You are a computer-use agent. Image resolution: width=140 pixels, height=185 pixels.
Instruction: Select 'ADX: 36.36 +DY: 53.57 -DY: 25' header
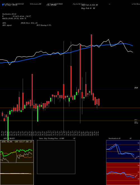(x=17, y=142)
